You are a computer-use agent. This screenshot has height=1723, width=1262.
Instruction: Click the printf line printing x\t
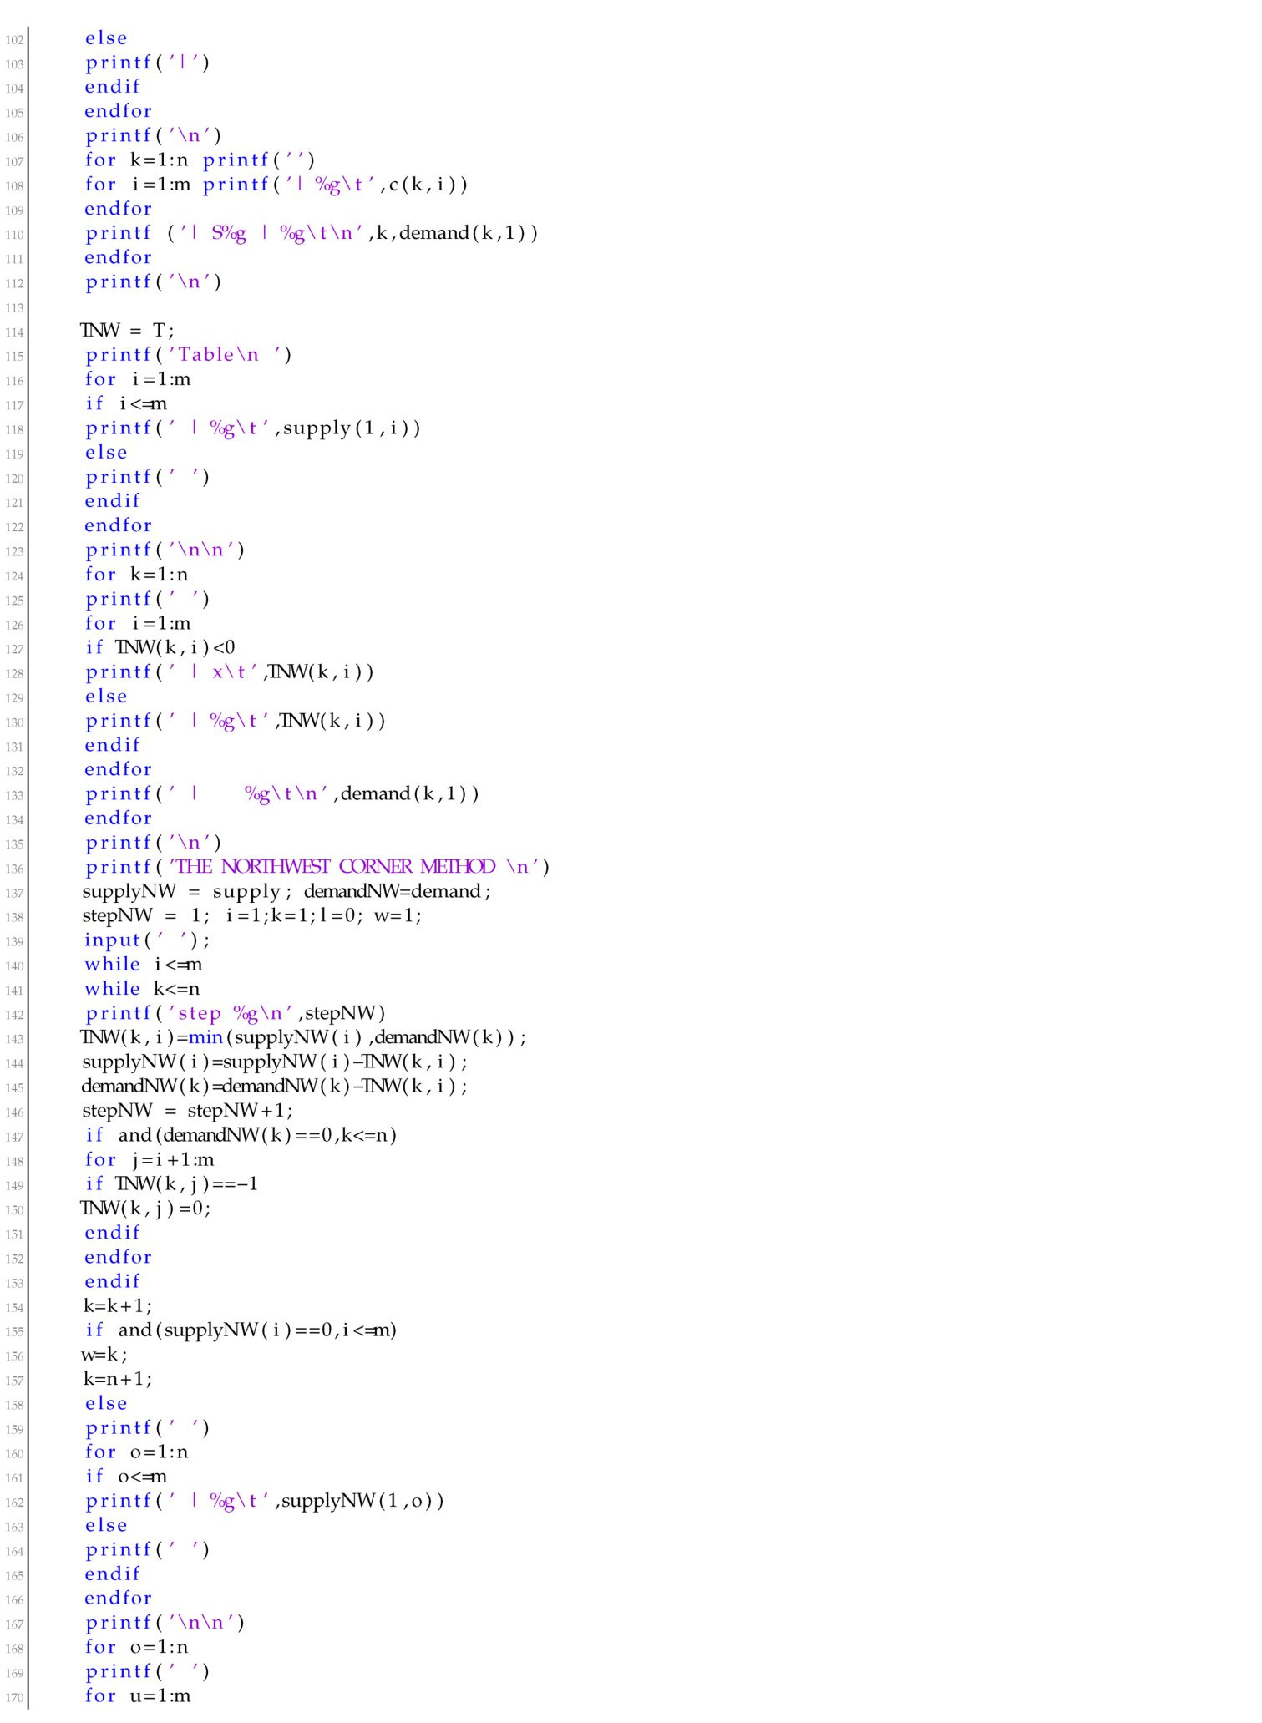click(x=230, y=672)
